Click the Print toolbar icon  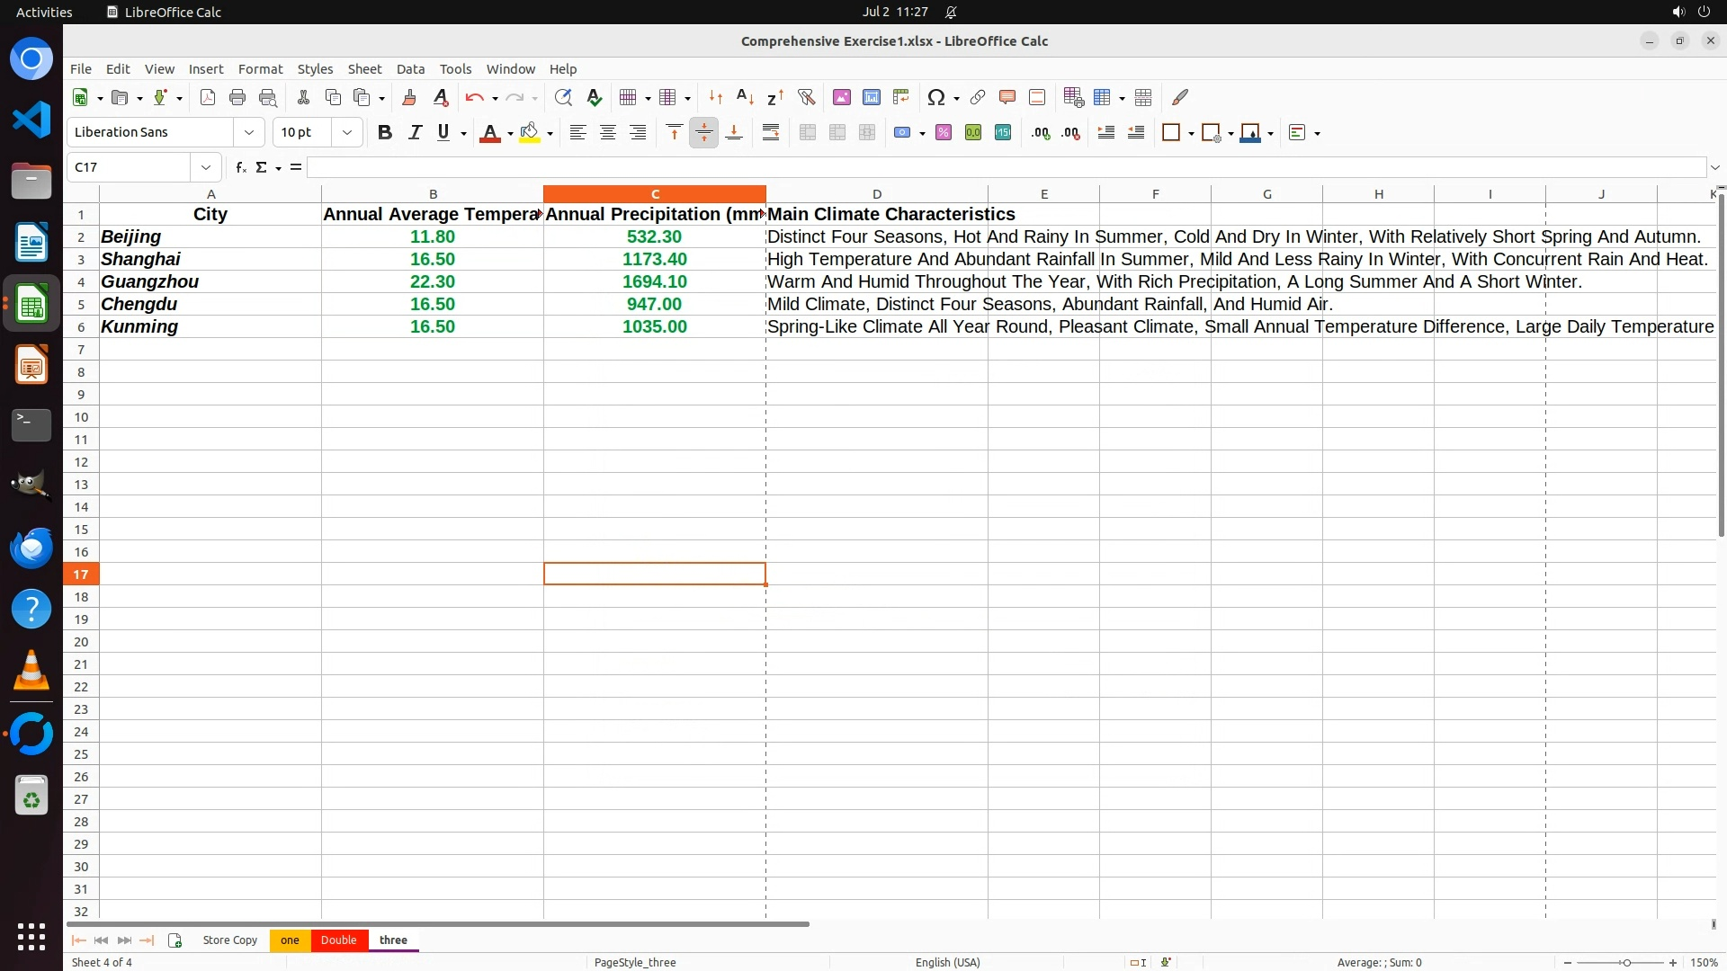pyautogui.click(x=237, y=97)
